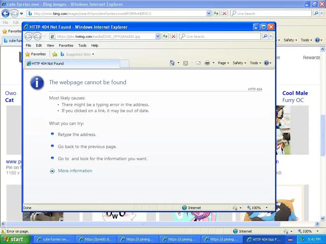Open Edit menu in 404 window
Viewport: 326px width, 244px height.
[x=39, y=45]
